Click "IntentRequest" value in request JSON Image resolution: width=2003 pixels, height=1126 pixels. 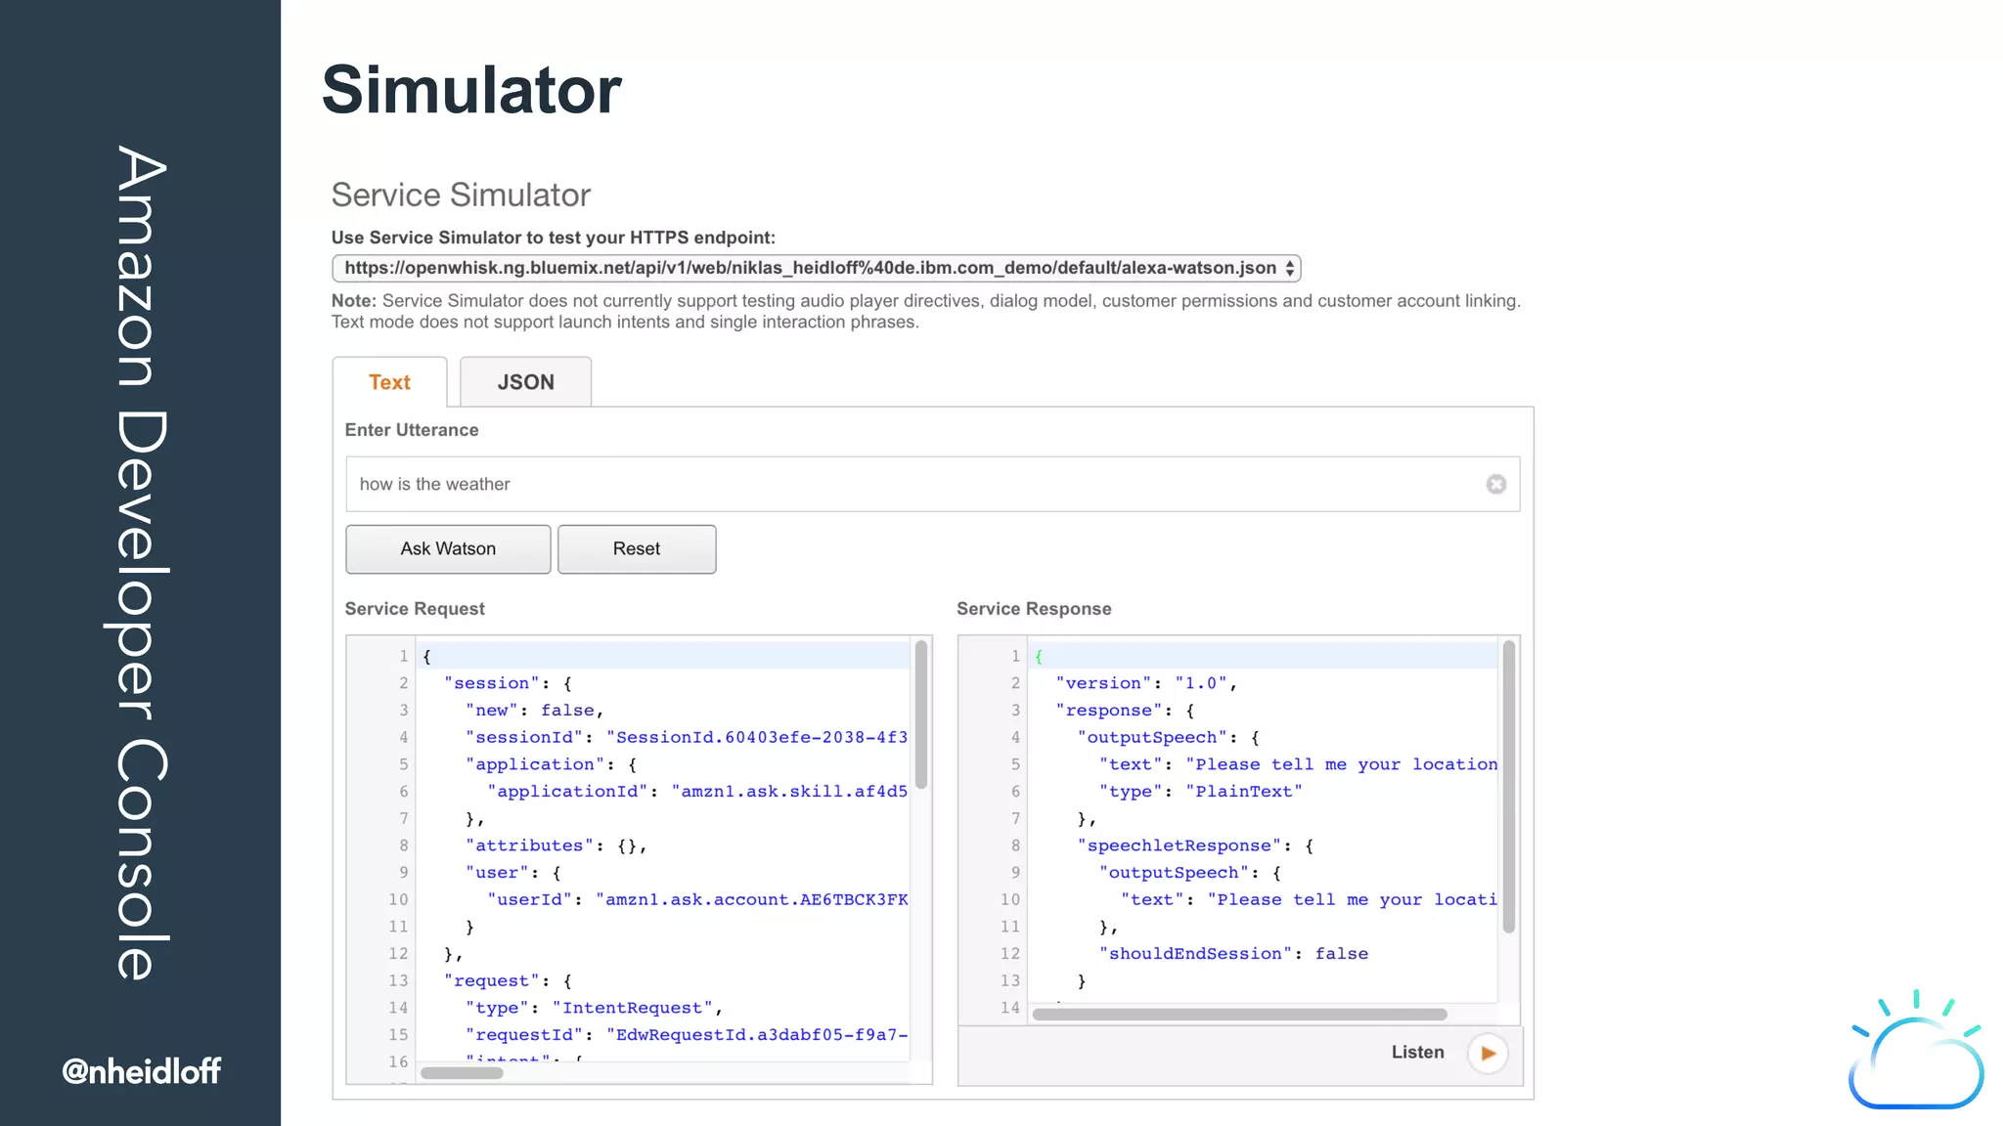coord(634,1008)
